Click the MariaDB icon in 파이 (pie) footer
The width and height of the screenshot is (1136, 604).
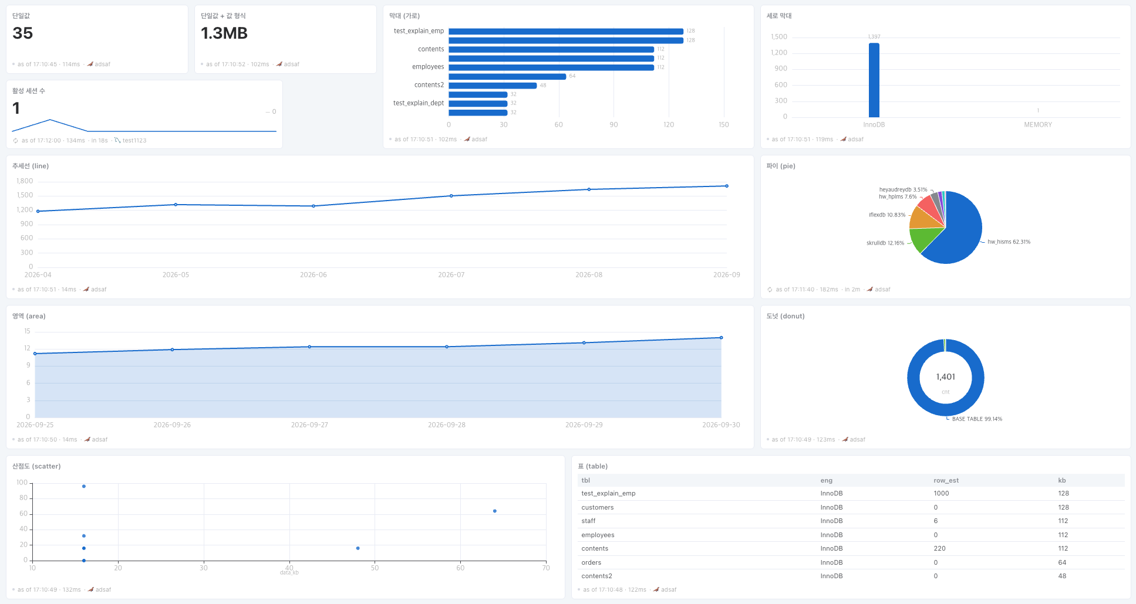click(x=870, y=290)
